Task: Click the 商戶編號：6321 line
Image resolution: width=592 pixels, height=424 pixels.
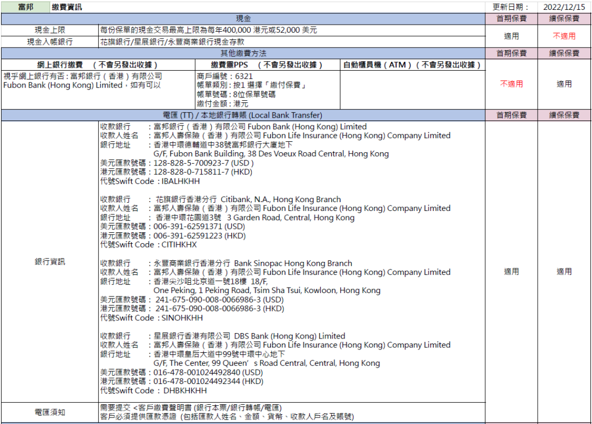Action: click(225, 76)
